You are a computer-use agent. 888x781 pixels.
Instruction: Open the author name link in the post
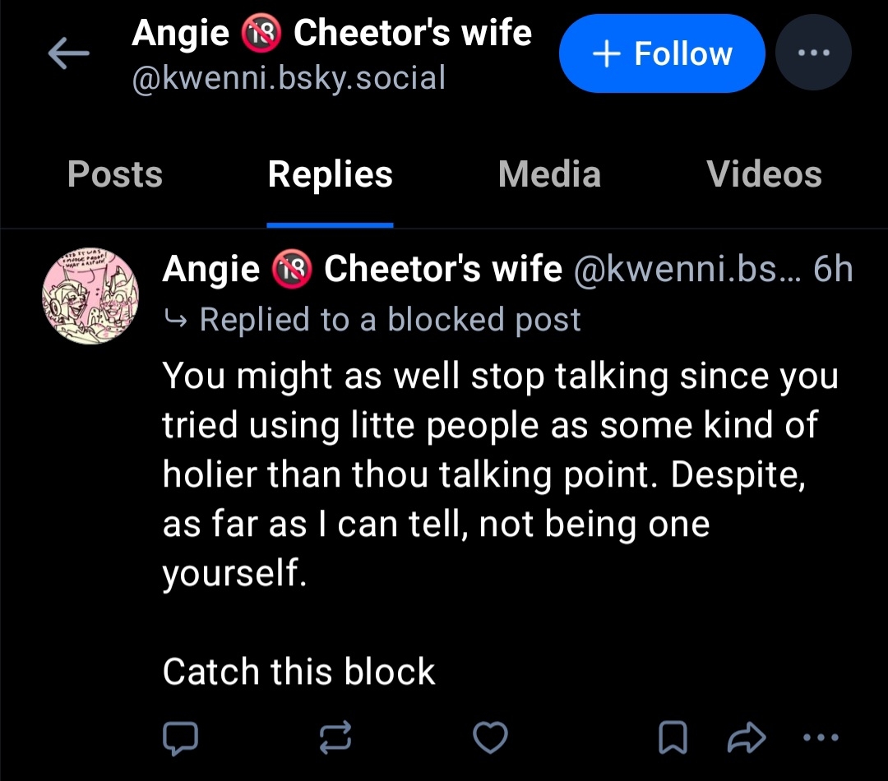coord(363,270)
